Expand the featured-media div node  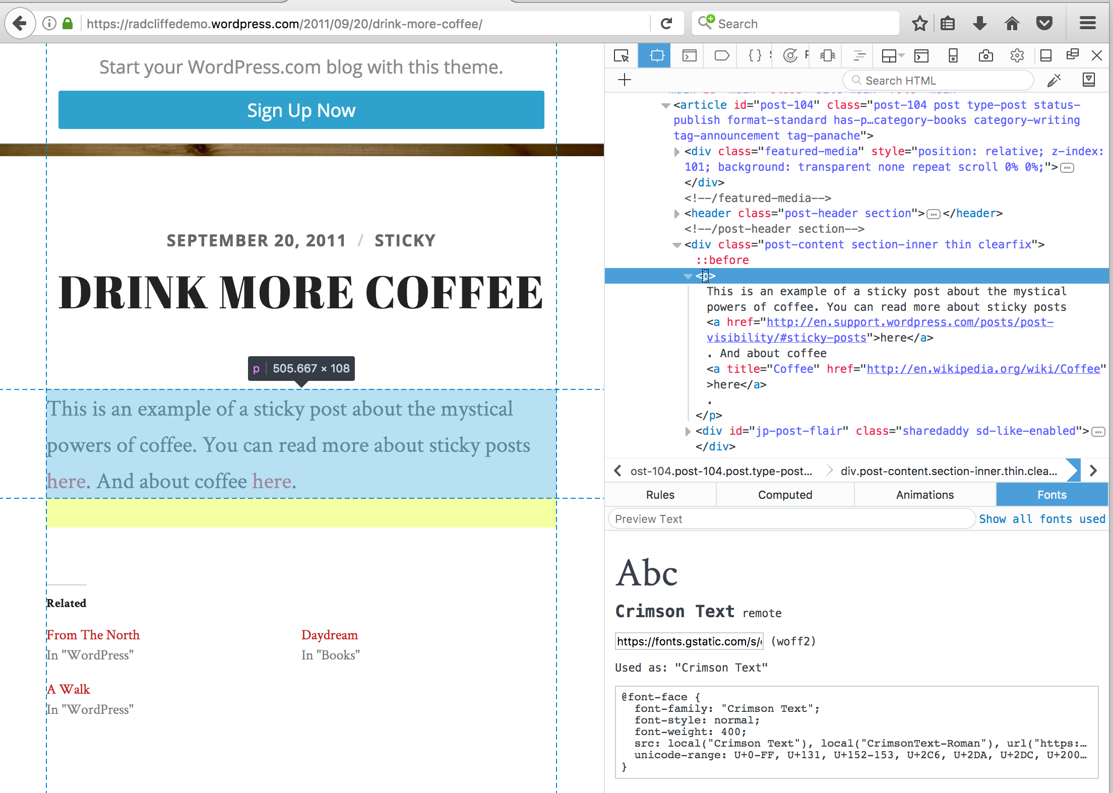pos(677,152)
